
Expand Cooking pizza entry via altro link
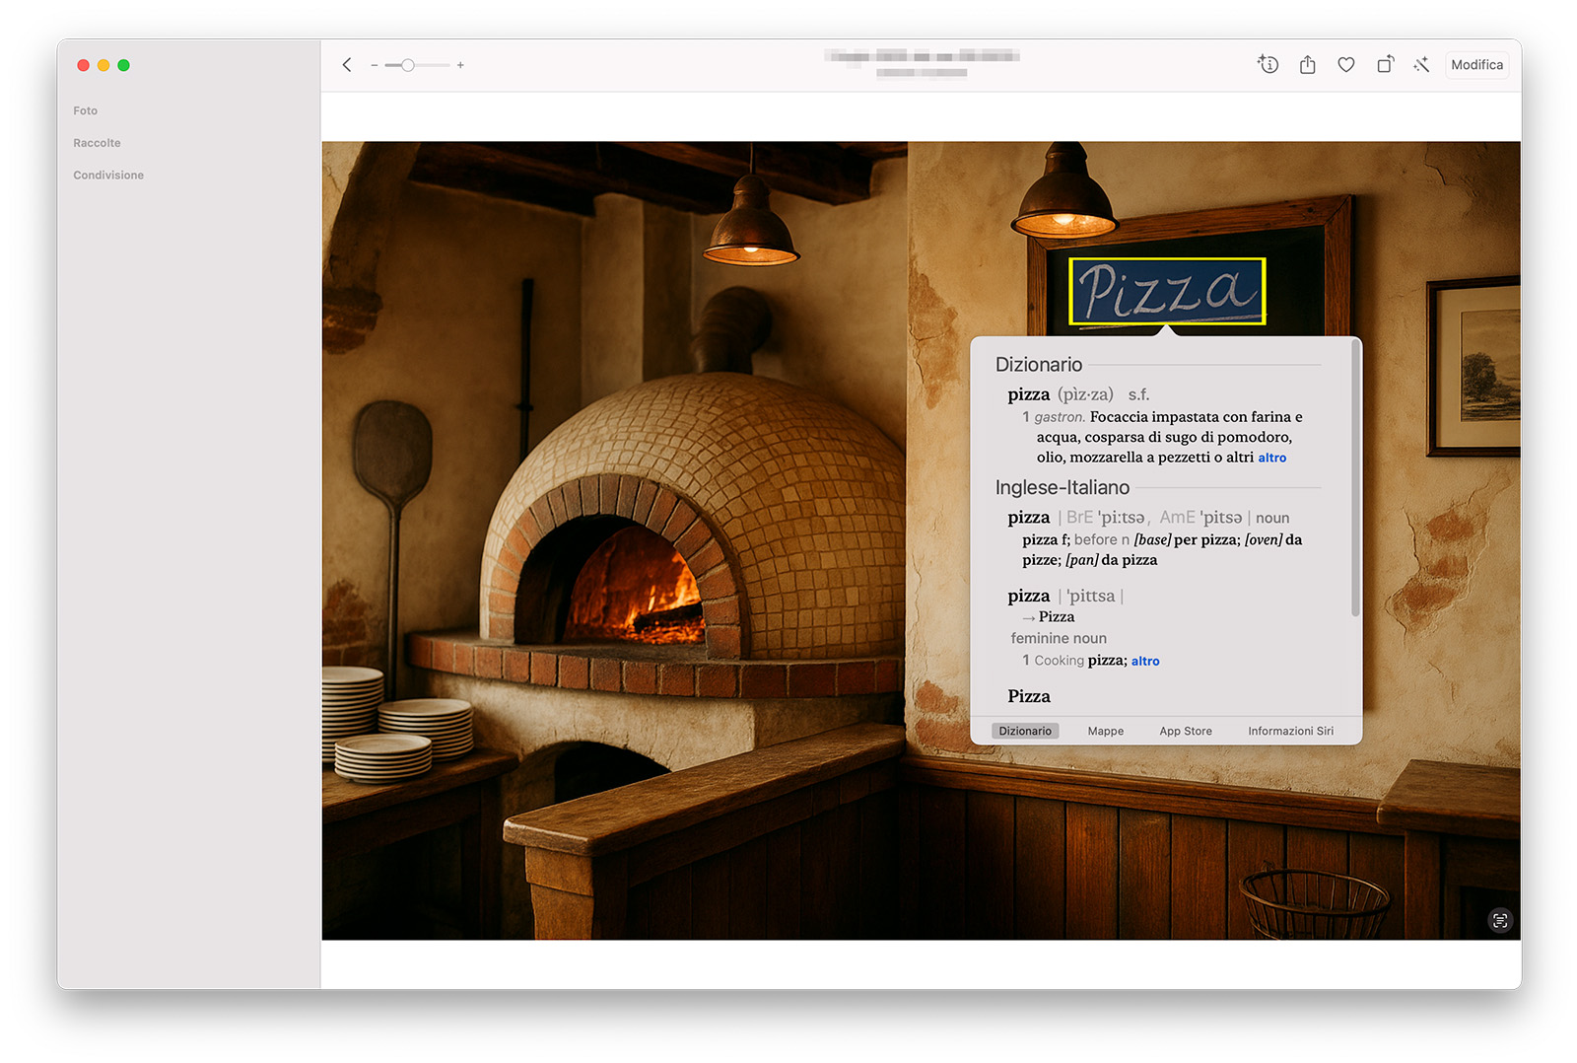[x=1144, y=662]
